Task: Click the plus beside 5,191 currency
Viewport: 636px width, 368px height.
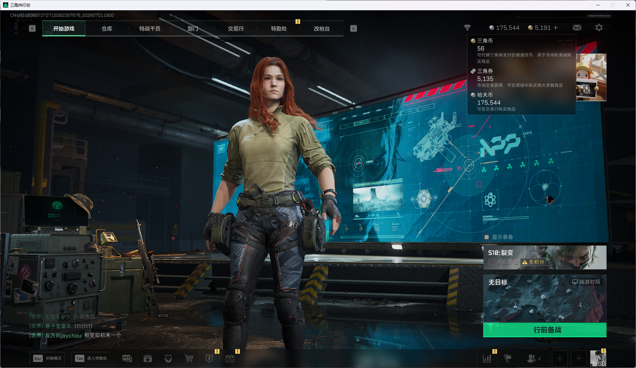Action: pos(556,28)
